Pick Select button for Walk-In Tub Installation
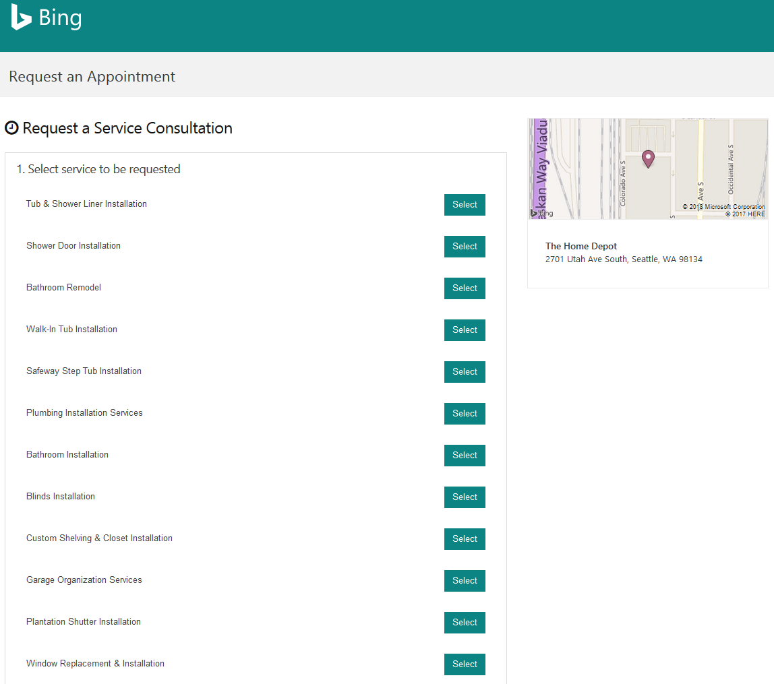This screenshot has height=684, width=774. click(x=465, y=330)
